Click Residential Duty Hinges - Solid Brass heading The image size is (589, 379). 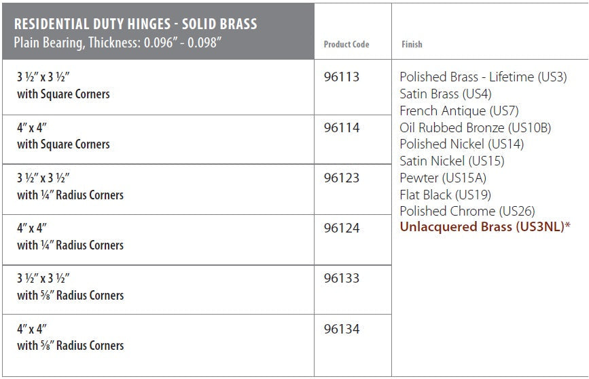click(136, 24)
